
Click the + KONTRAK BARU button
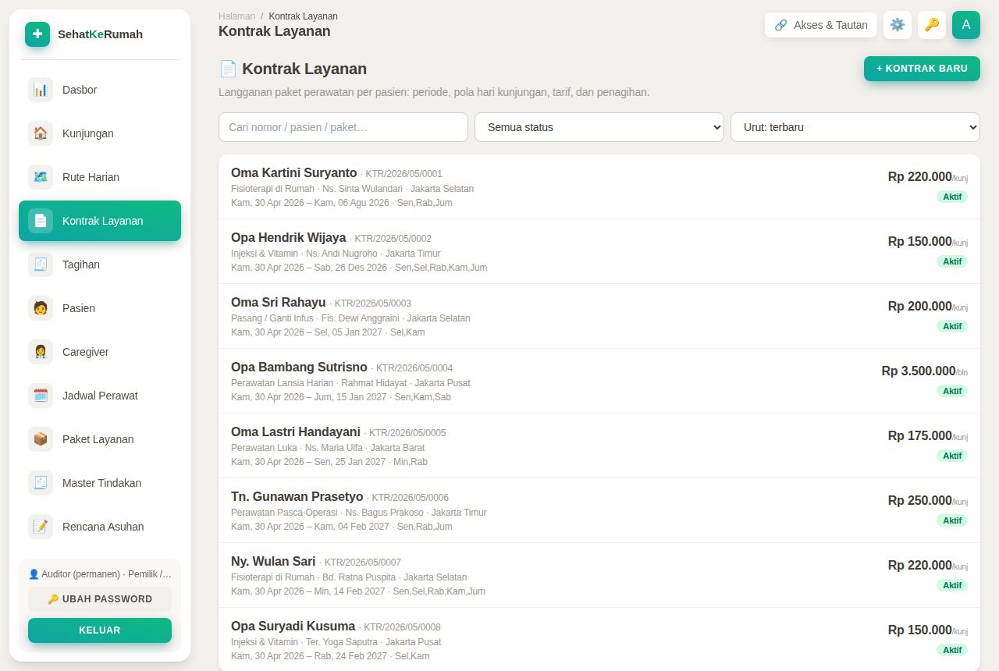(x=922, y=69)
